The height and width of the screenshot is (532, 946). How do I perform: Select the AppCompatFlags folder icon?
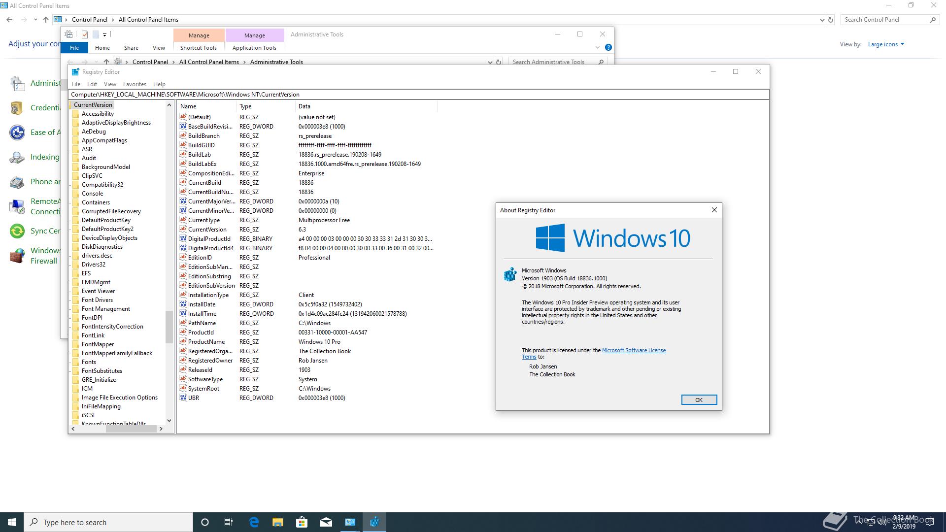(75, 140)
